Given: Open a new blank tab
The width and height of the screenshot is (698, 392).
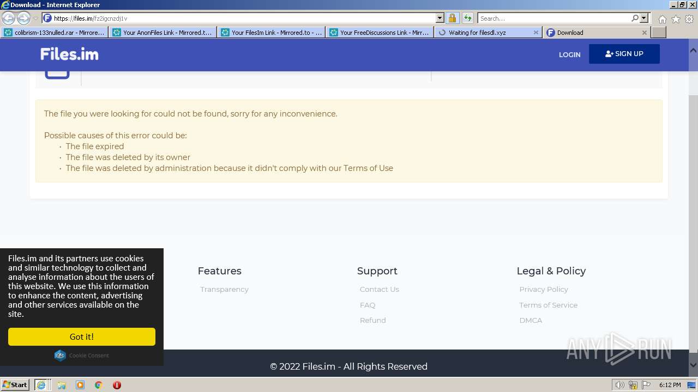Looking at the screenshot, I should (659, 33).
